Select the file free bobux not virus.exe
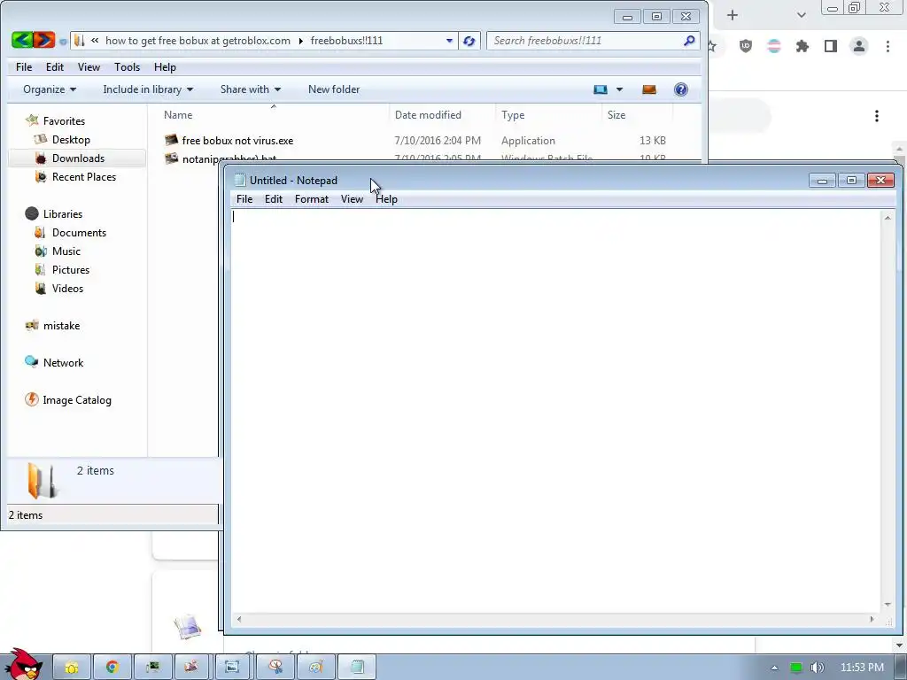The width and height of the screenshot is (907, 680). point(237,141)
